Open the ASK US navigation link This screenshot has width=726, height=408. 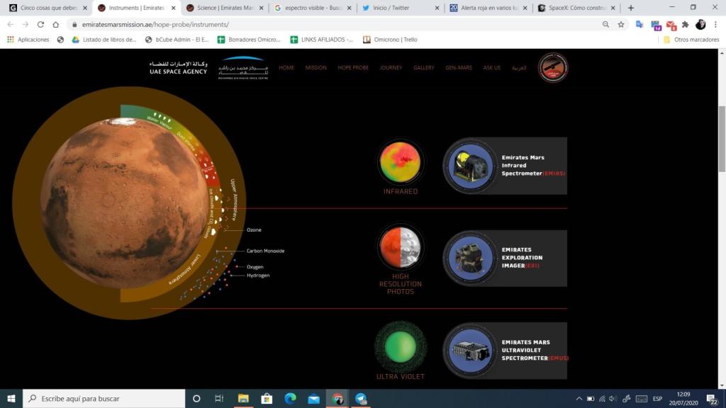tap(492, 67)
